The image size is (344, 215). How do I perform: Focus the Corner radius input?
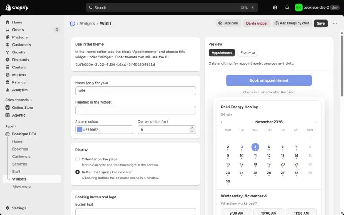[x=167, y=129]
